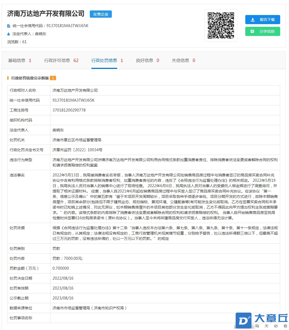289x330 pixels.
Task: Click the 违法事实 row label
Action: coord(17,175)
